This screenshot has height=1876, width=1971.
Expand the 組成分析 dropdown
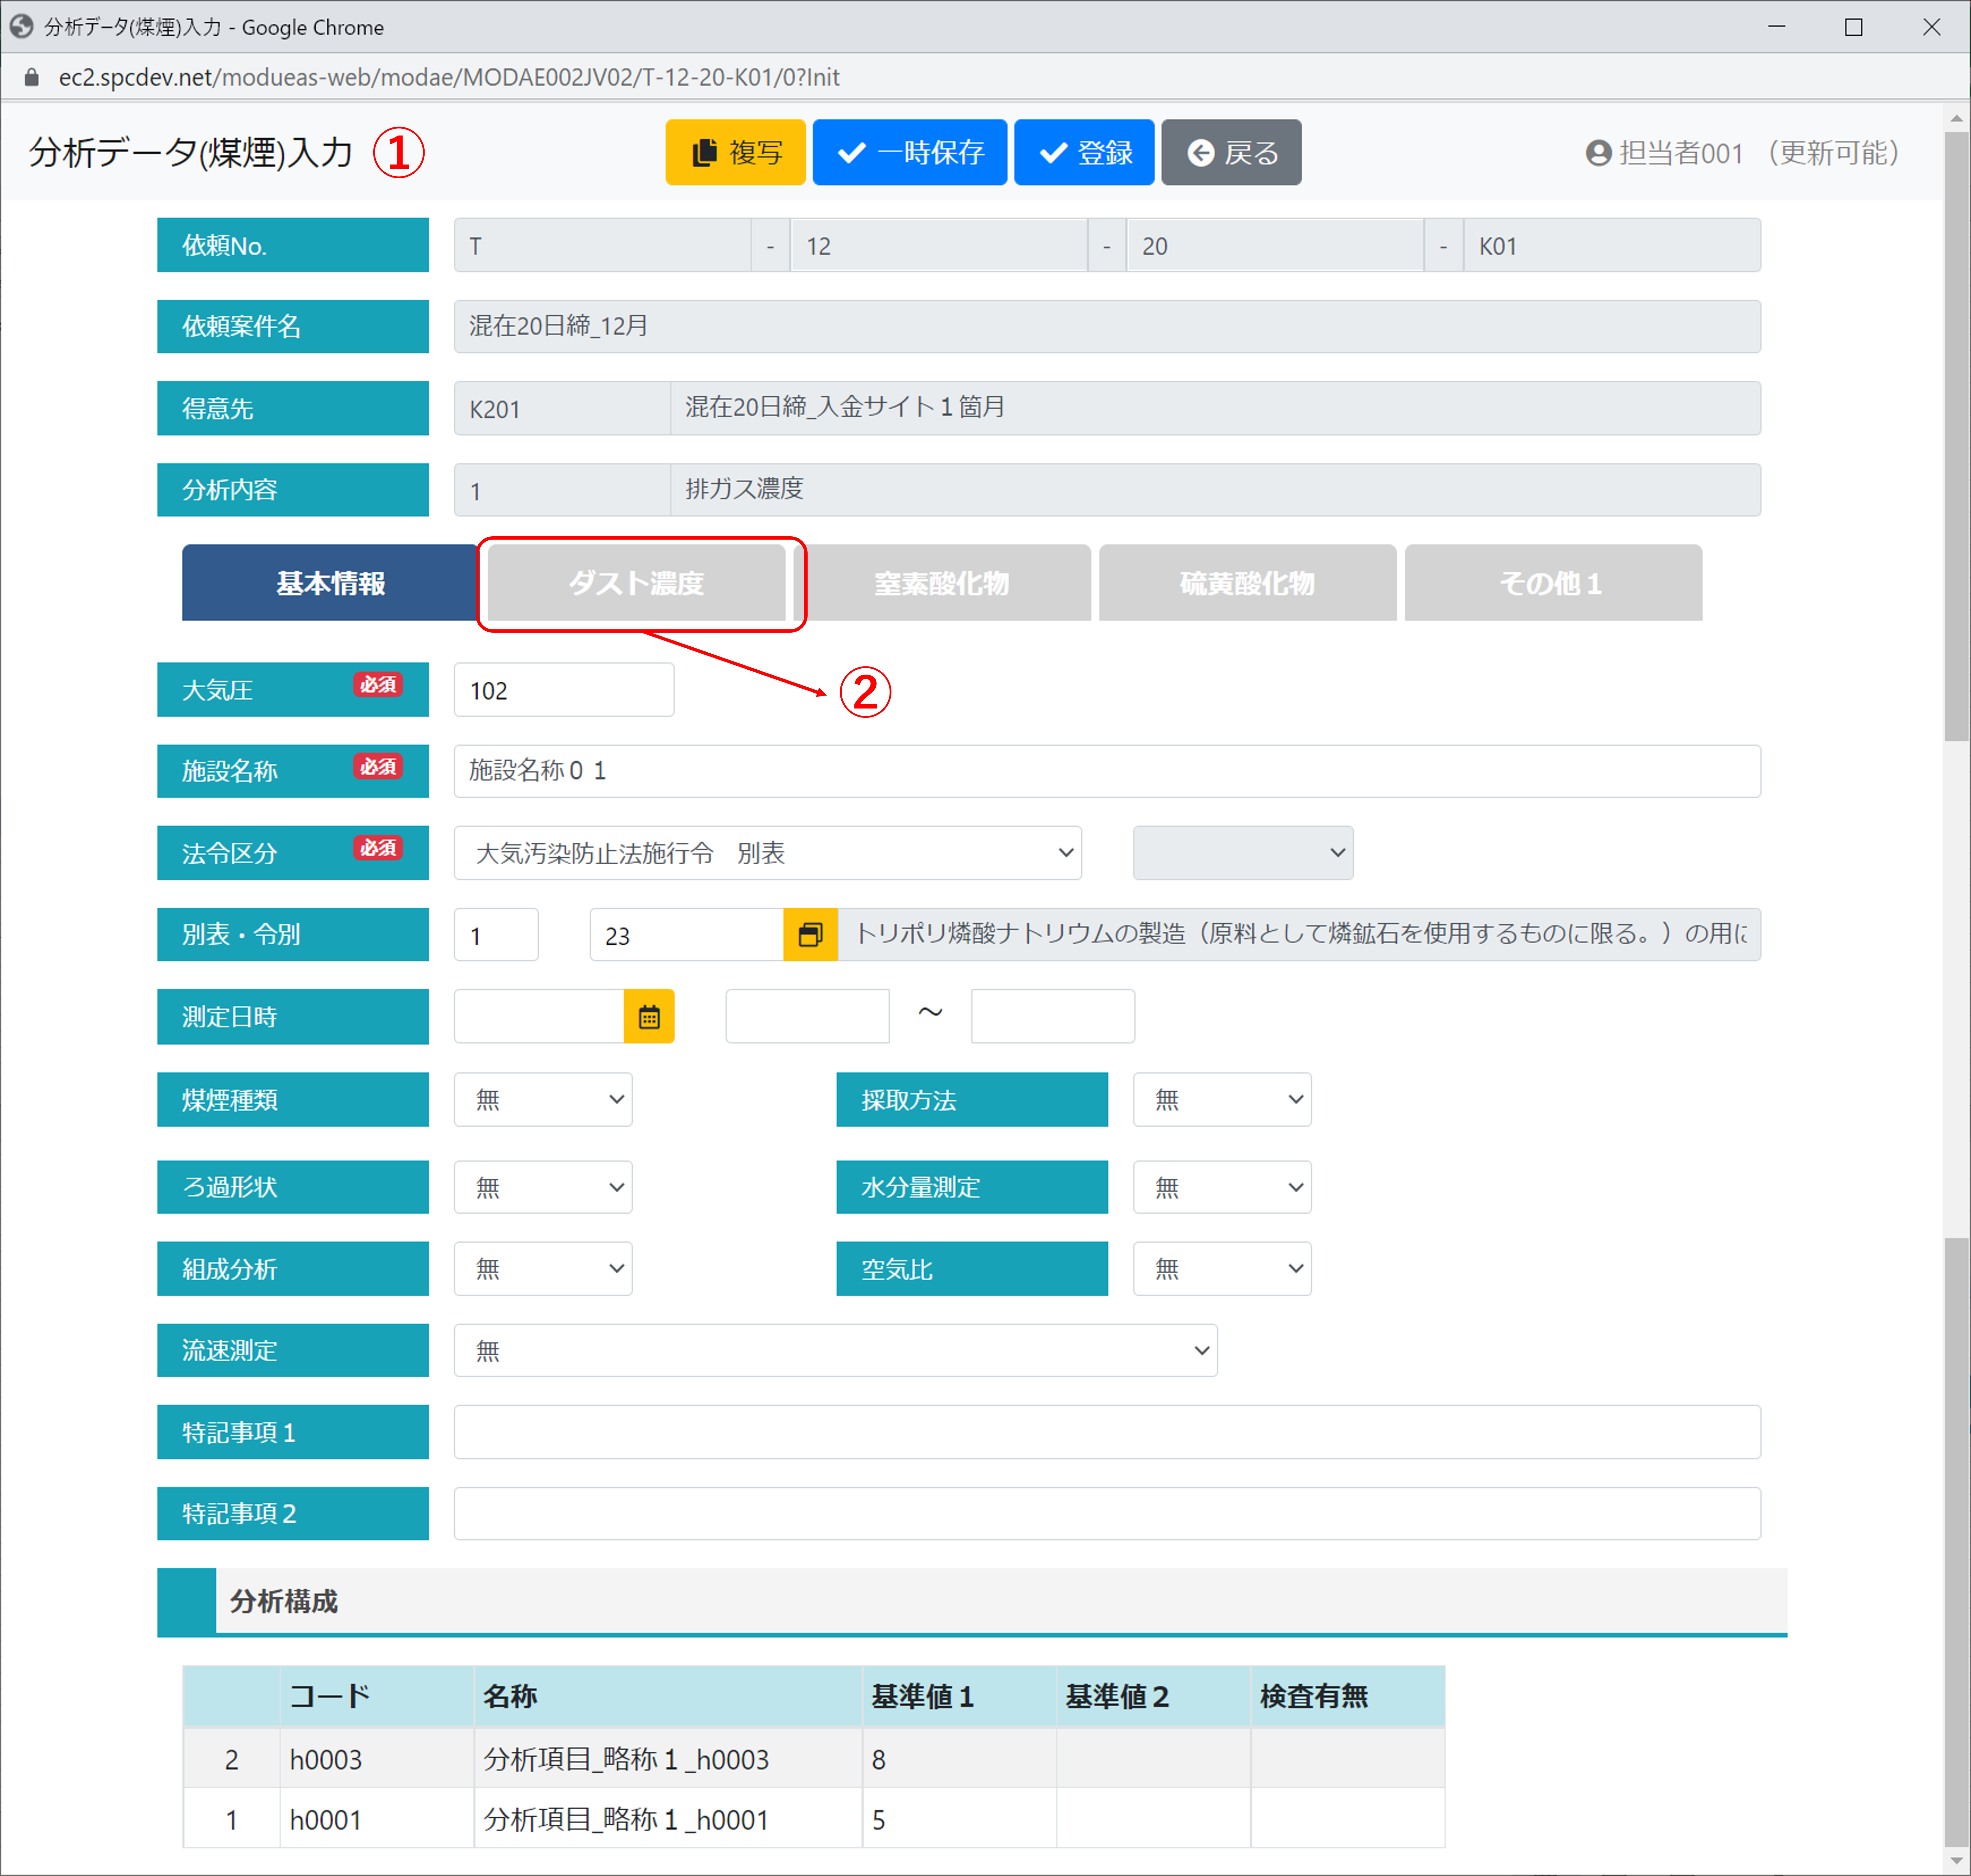[x=543, y=1269]
